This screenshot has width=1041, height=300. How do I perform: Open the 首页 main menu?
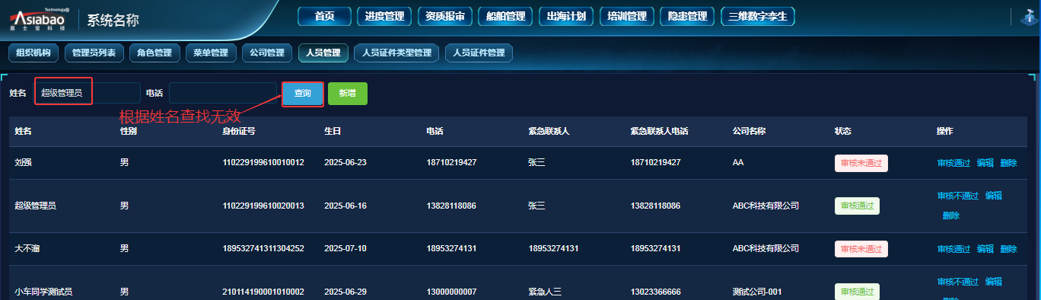coord(325,16)
